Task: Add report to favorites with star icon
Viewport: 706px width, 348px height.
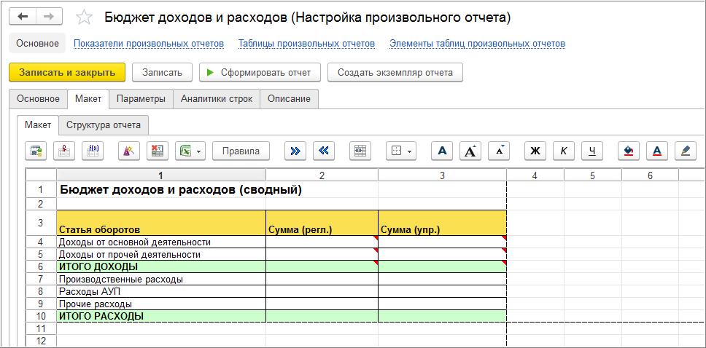Action: (84, 17)
